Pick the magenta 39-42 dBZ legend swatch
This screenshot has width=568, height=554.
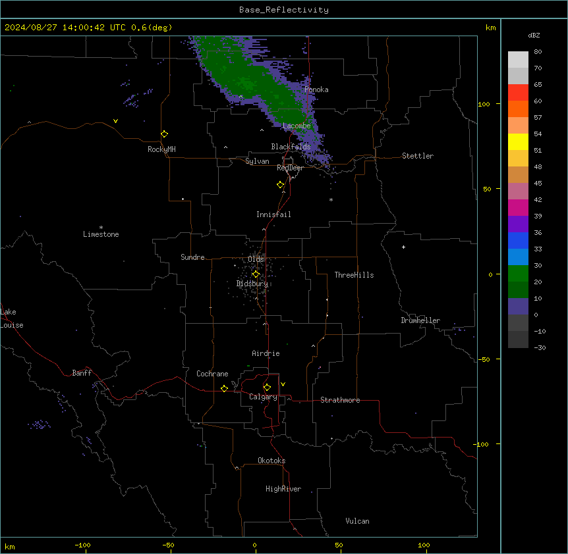click(x=518, y=207)
